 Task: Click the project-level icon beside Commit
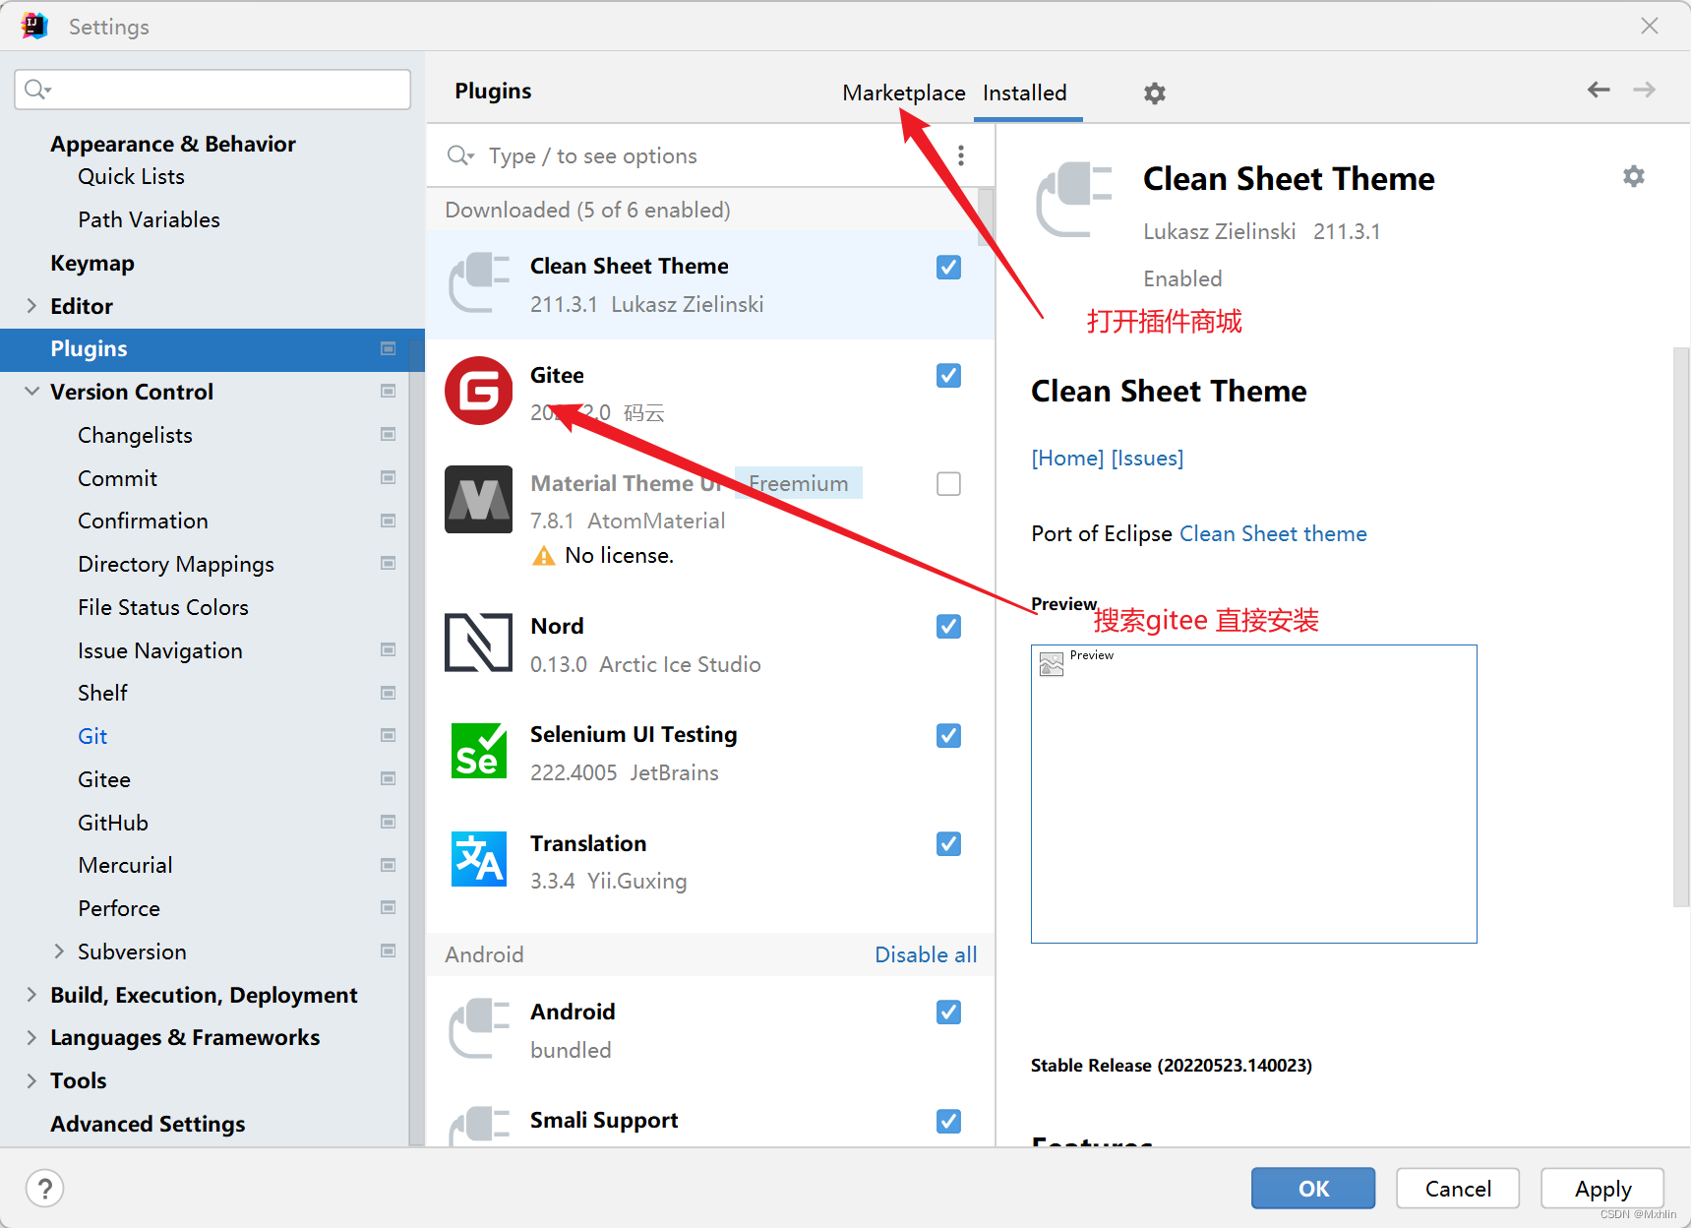(388, 478)
